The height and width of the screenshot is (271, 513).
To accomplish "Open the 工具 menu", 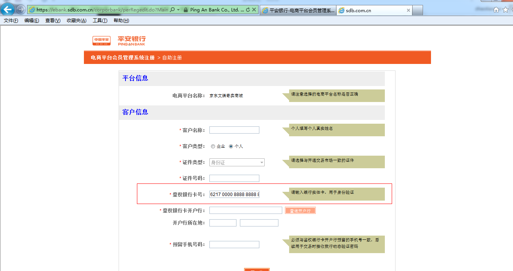I will click(x=100, y=21).
